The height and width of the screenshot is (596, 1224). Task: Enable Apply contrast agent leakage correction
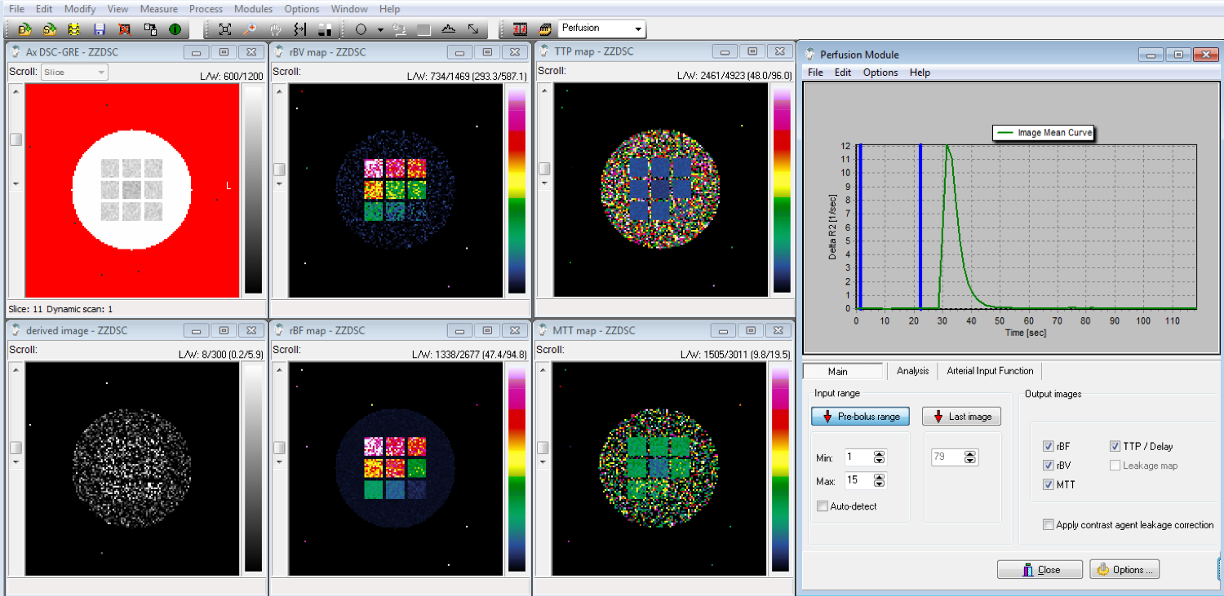coord(1049,525)
